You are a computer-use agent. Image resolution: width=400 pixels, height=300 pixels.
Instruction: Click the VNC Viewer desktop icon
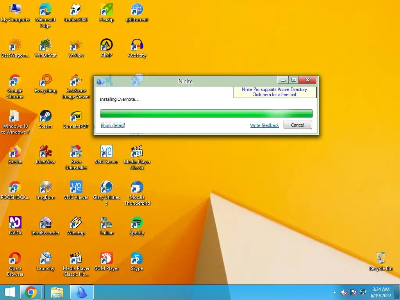point(76,190)
